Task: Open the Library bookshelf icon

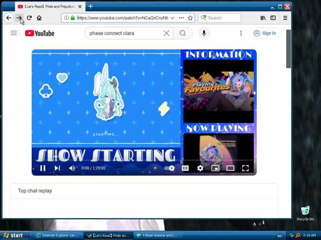Action: [x=263, y=18]
